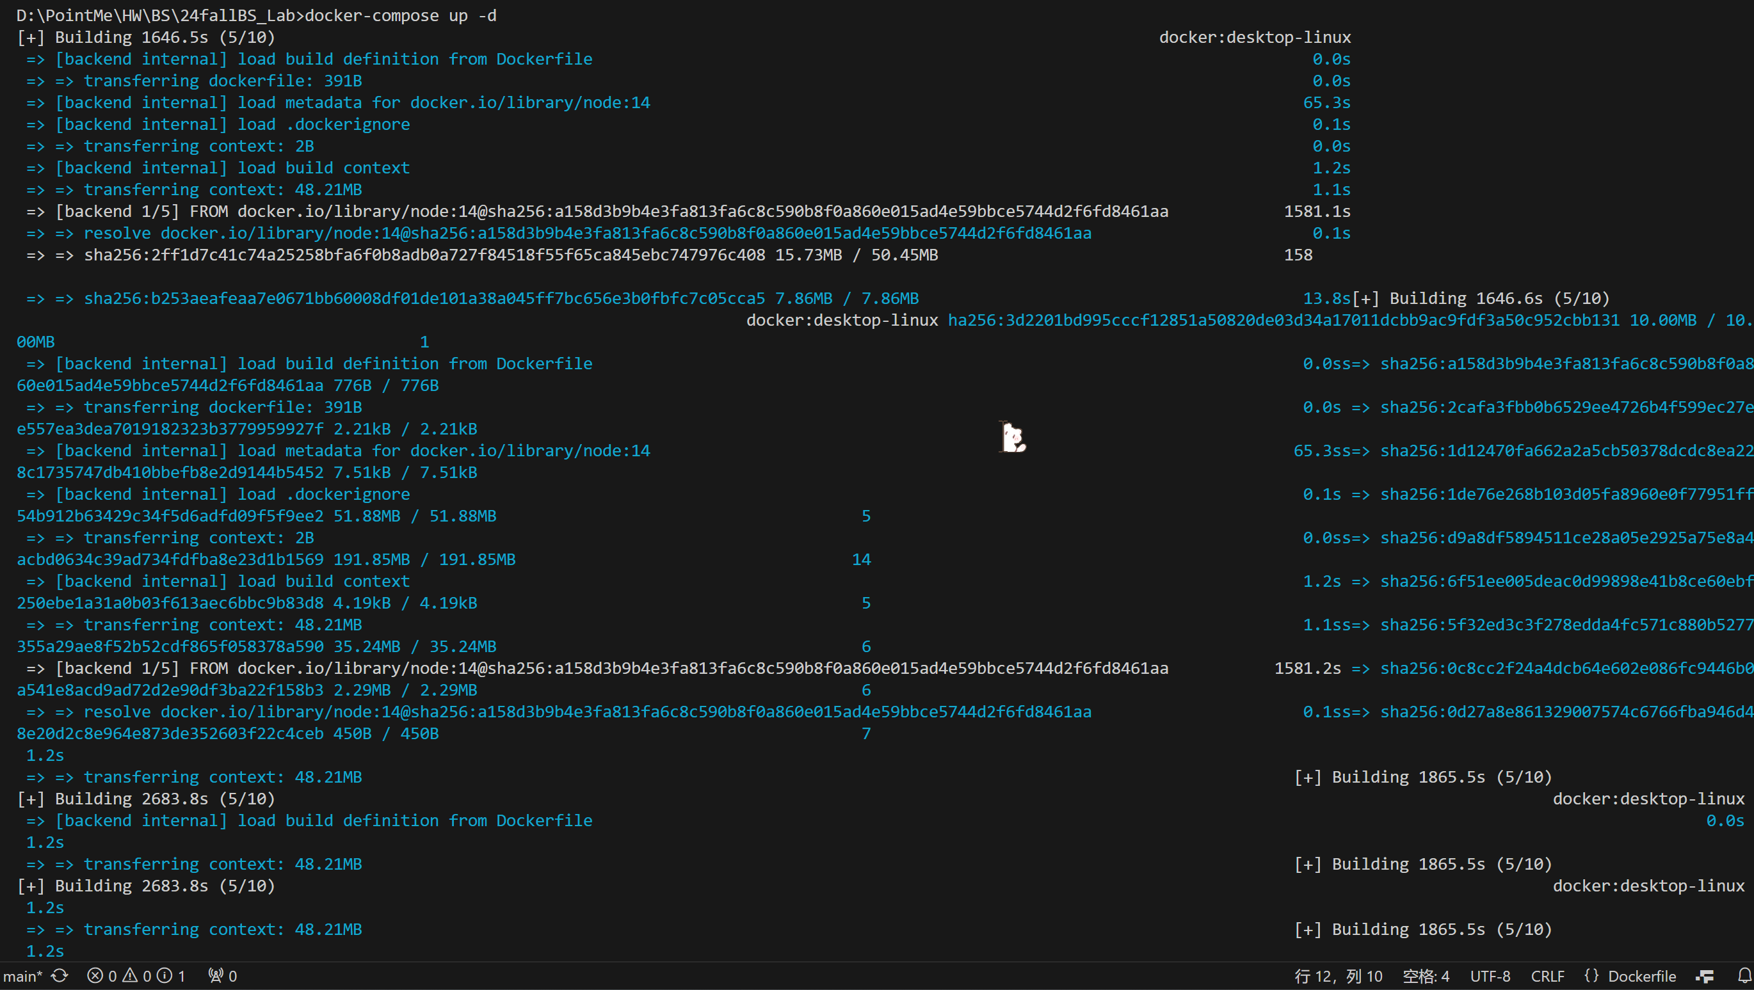The height and width of the screenshot is (990, 1754).
Task: Click the topmost Building 2683.8s (5/10) line
Action: pos(147,798)
